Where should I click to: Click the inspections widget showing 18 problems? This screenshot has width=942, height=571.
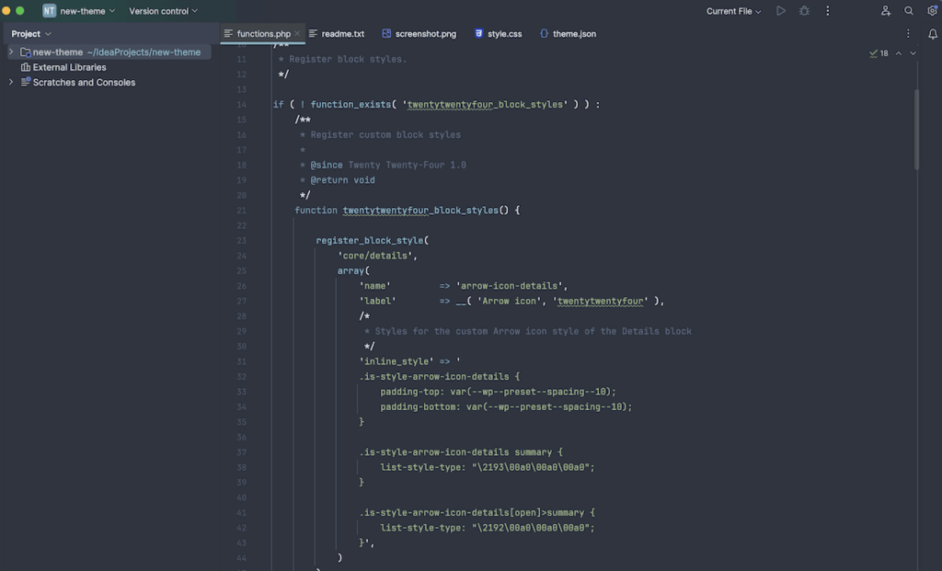point(878,53)
